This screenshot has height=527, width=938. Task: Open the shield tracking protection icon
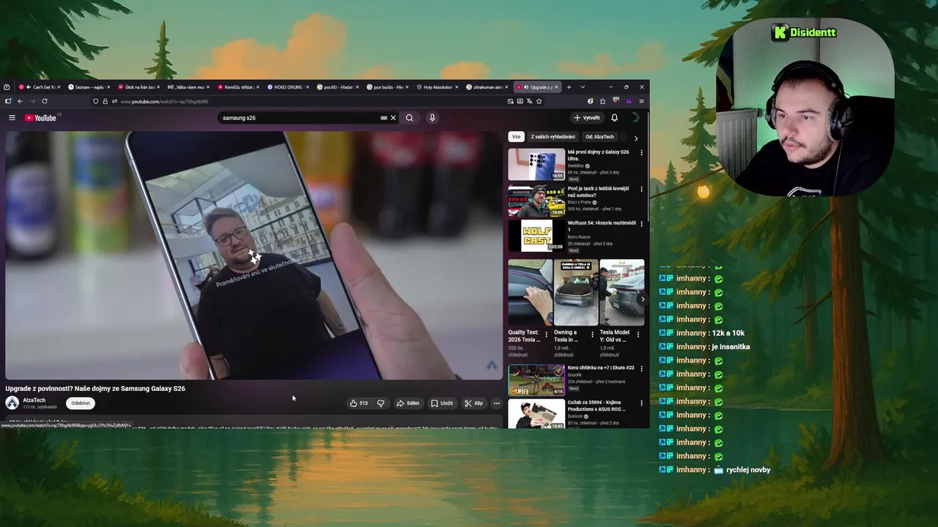pyautogui.click(x=95, y=101)
